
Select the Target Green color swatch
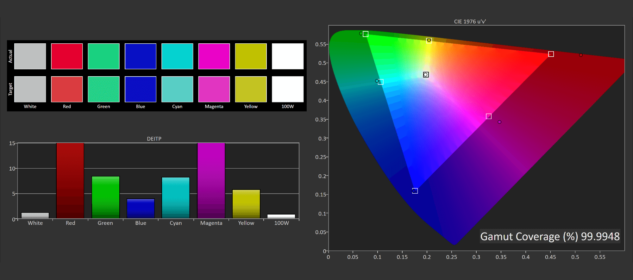click(x=103, y=89)
